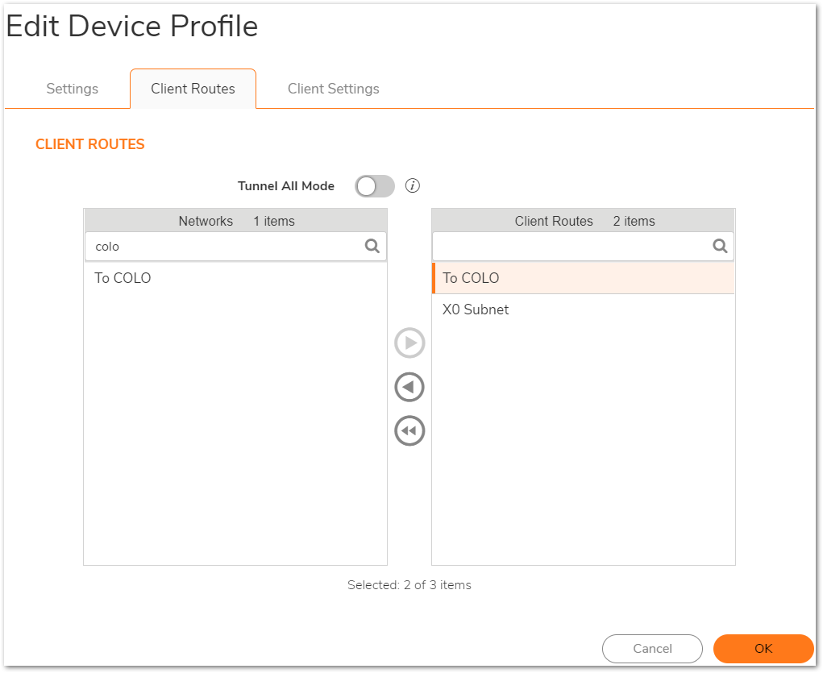Focus the Networks search field containing colo
Image resolution: width=823 pixels, height=673 pixels.
point(235,246)
